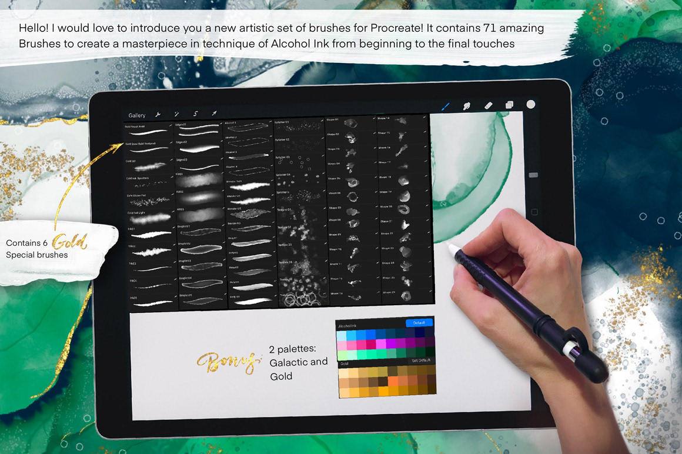Screen dimensions: 682x454
Task: Click the Gold palette name label
Action: tap(344, 363)
